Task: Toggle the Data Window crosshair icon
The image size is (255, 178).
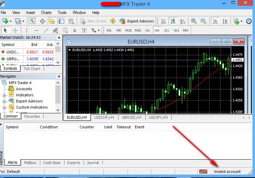Action: click(x=42, y=21)
